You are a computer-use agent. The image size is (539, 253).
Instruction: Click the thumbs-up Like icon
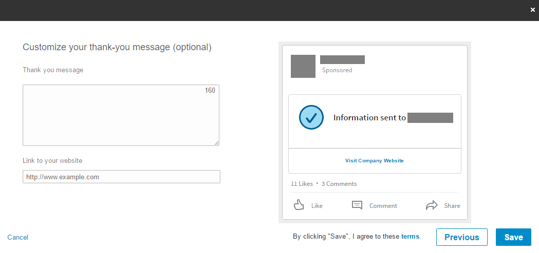(x=299, y=205)
